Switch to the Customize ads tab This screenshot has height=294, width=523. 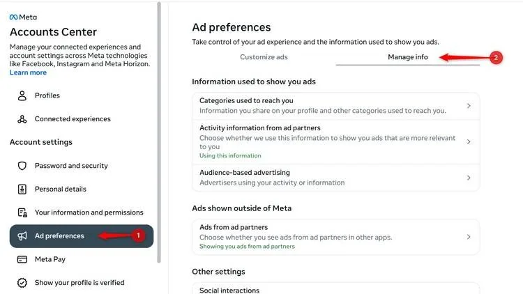click(264, 57)
